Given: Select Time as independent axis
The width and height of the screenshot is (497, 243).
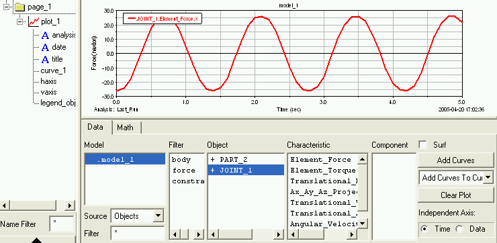Looking at the screenshot, I should tap(424, 229).
